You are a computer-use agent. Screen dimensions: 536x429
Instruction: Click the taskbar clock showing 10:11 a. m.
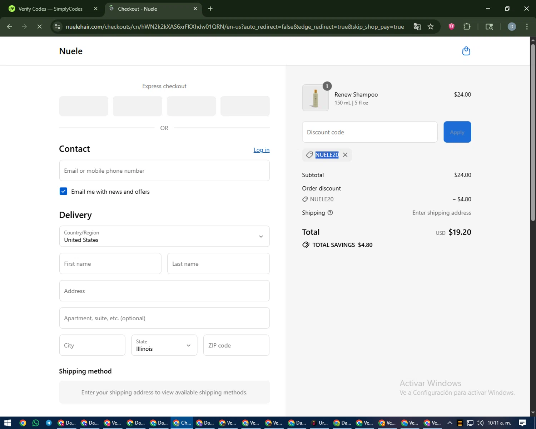point(499,423)
